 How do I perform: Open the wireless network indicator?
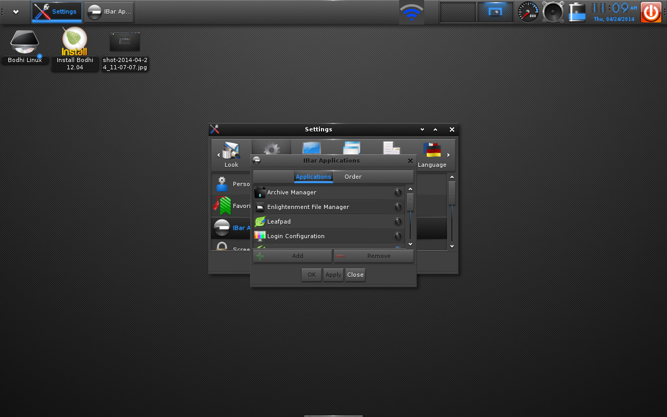point(412,12)
